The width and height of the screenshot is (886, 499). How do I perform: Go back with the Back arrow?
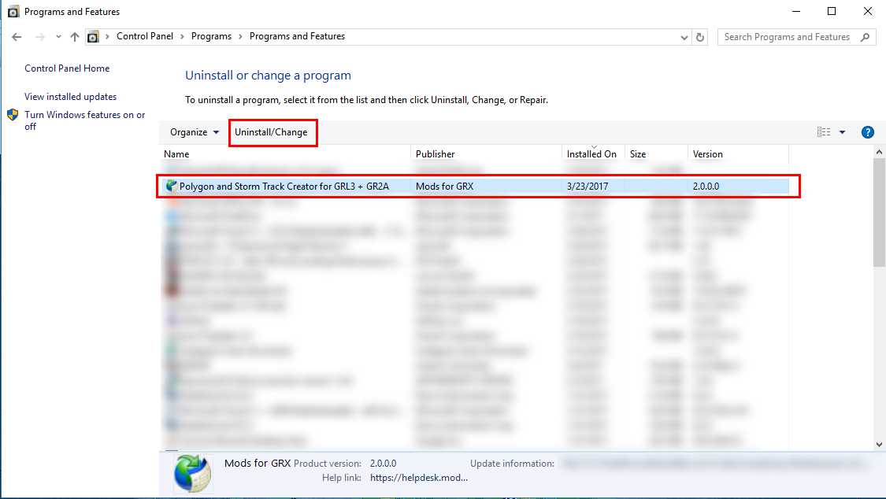coord(17,37)
